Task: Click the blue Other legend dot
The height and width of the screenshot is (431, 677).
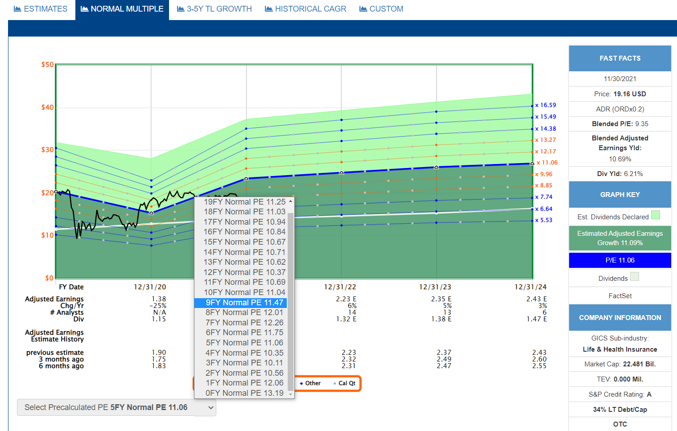Action: tap(301, 383)
